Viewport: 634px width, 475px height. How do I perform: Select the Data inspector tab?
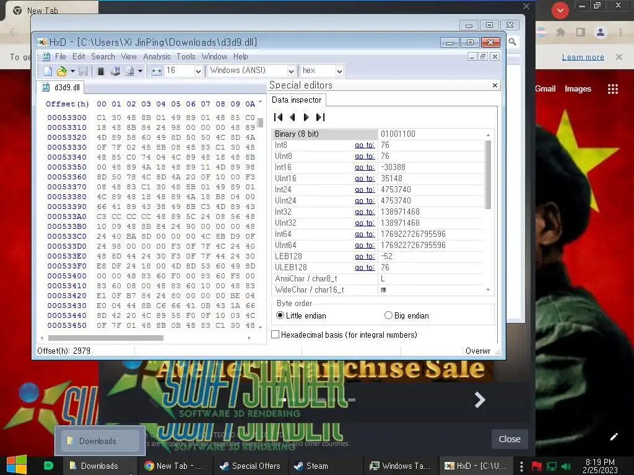tap(297, 100)
